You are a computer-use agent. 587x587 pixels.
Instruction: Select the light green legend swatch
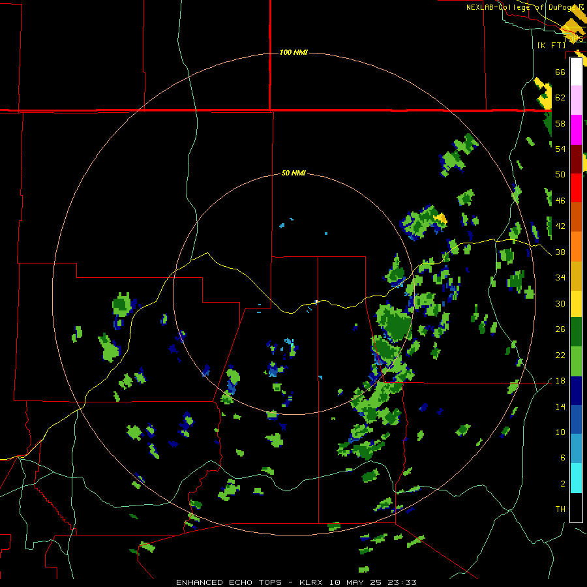576,361
